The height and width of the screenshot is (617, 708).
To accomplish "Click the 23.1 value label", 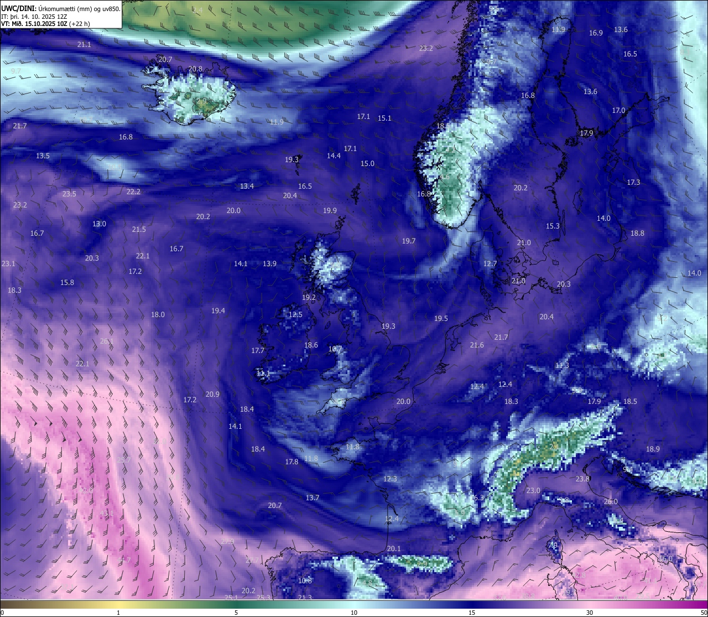I will pyautogui.click(x=8, y=264).
